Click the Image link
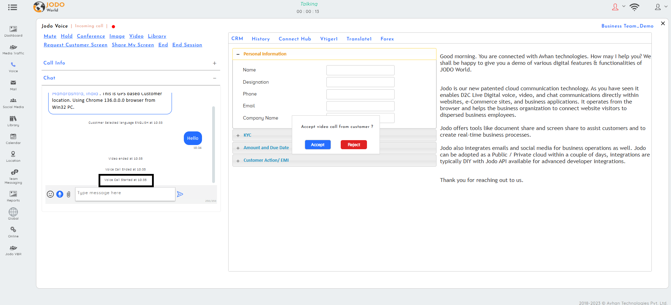Screen dimensions: 671x305 pyautogui.click(x=117, y=36)
